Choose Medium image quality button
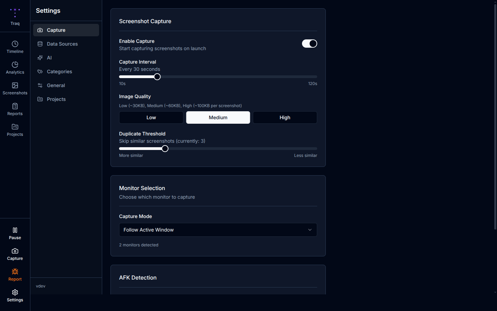 (218, 117)
